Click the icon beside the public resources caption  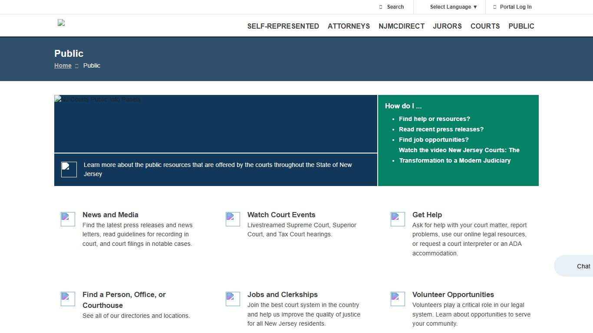click(x=69, y=169)
